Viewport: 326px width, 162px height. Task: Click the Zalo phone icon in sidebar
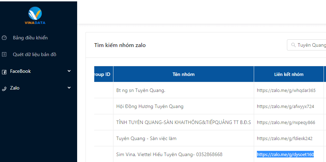pos(4,88)
